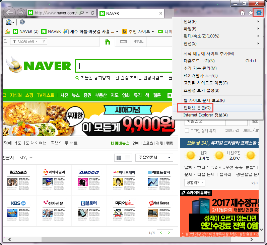Screen dimensions: 267x245
Task: Click inside the Naver search box
Action: tap(124, 66)
